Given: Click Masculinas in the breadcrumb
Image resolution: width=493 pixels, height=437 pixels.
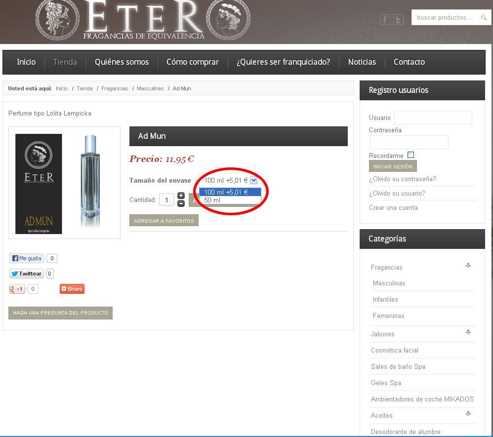Looking at the screenshot, I should (150, 89).
